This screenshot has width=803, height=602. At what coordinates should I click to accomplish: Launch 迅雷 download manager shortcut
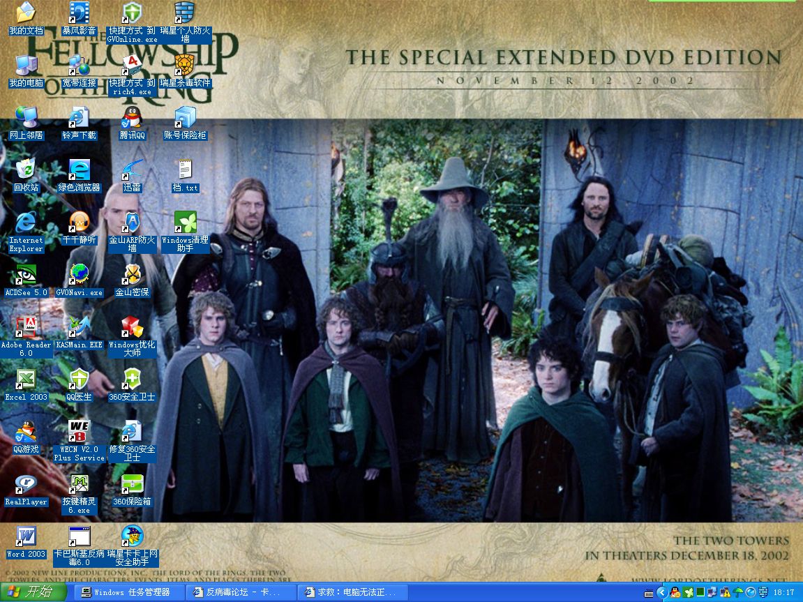pos(132,176)
